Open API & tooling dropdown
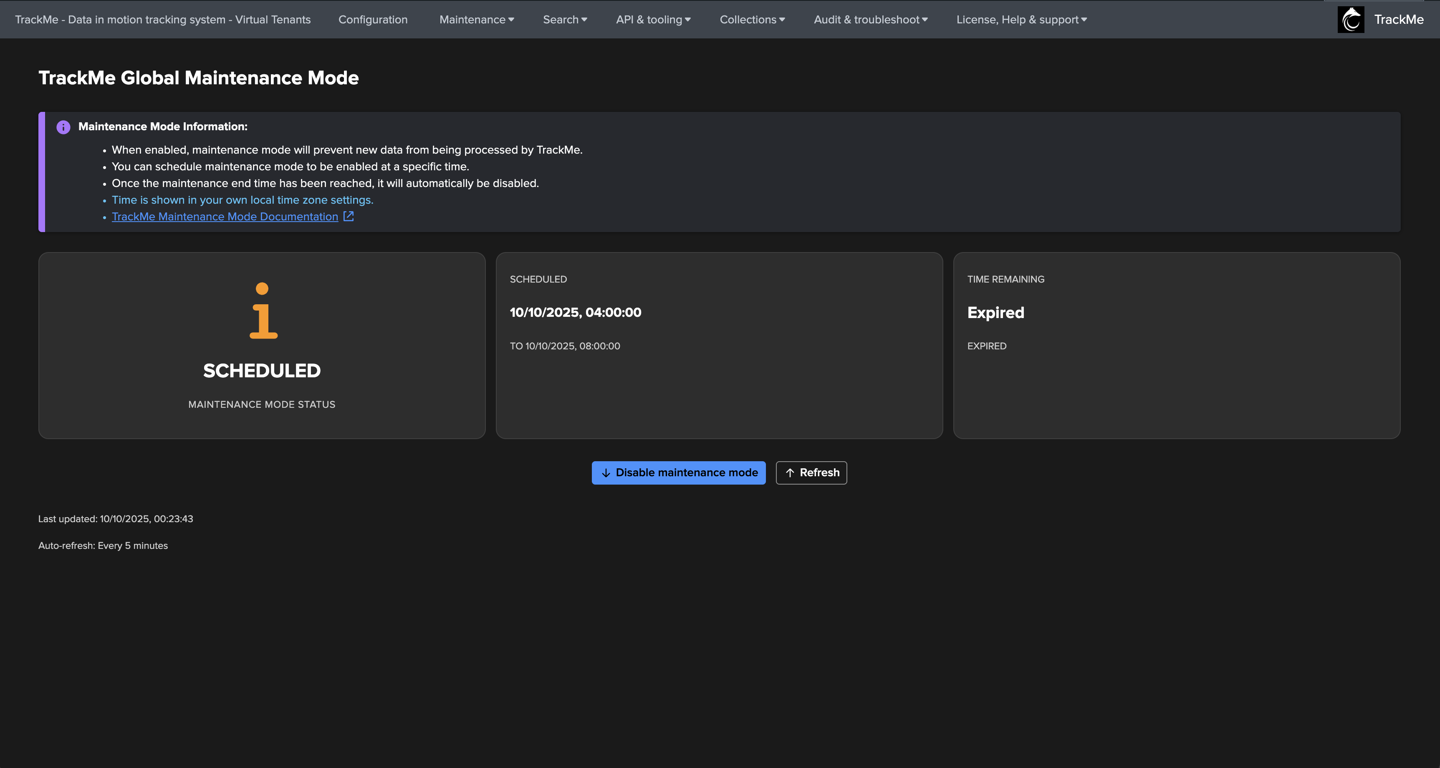 tap(653, 20)
